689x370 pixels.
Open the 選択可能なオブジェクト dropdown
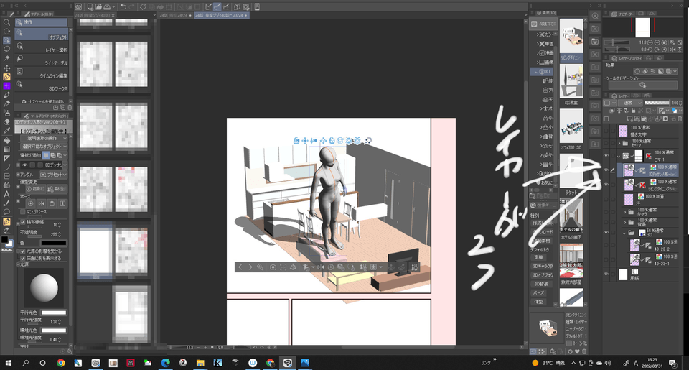(44, 146)
